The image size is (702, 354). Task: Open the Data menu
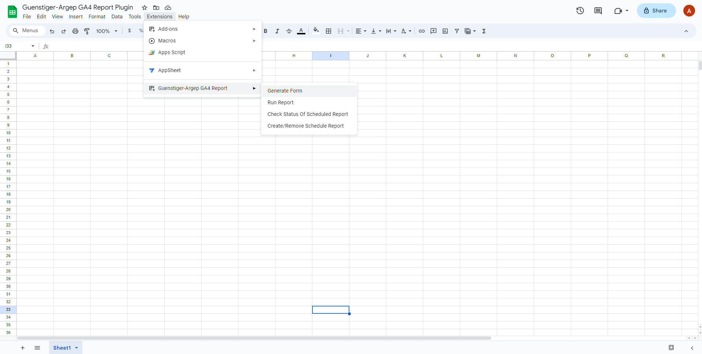[117, 16]
